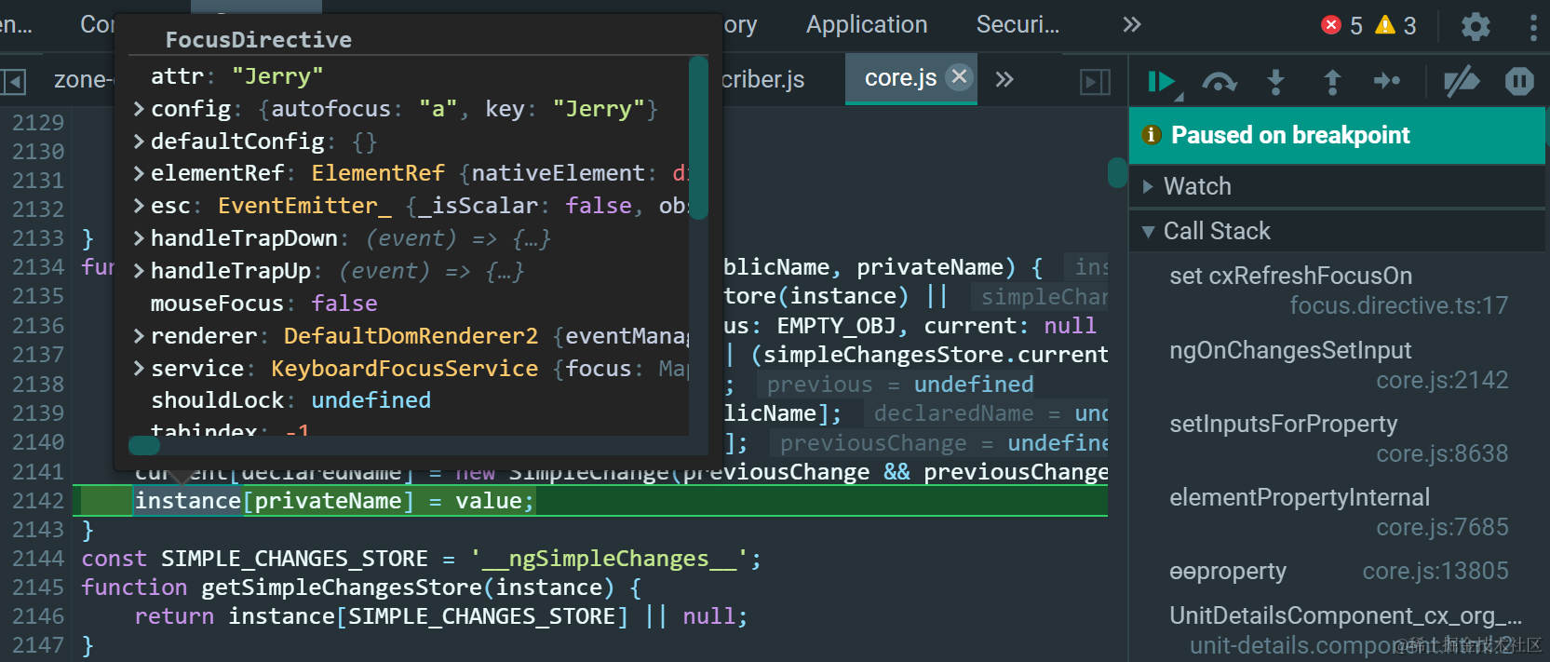
Task: Select the setInputsForProperty stack frame
Action: point(1284,424)
